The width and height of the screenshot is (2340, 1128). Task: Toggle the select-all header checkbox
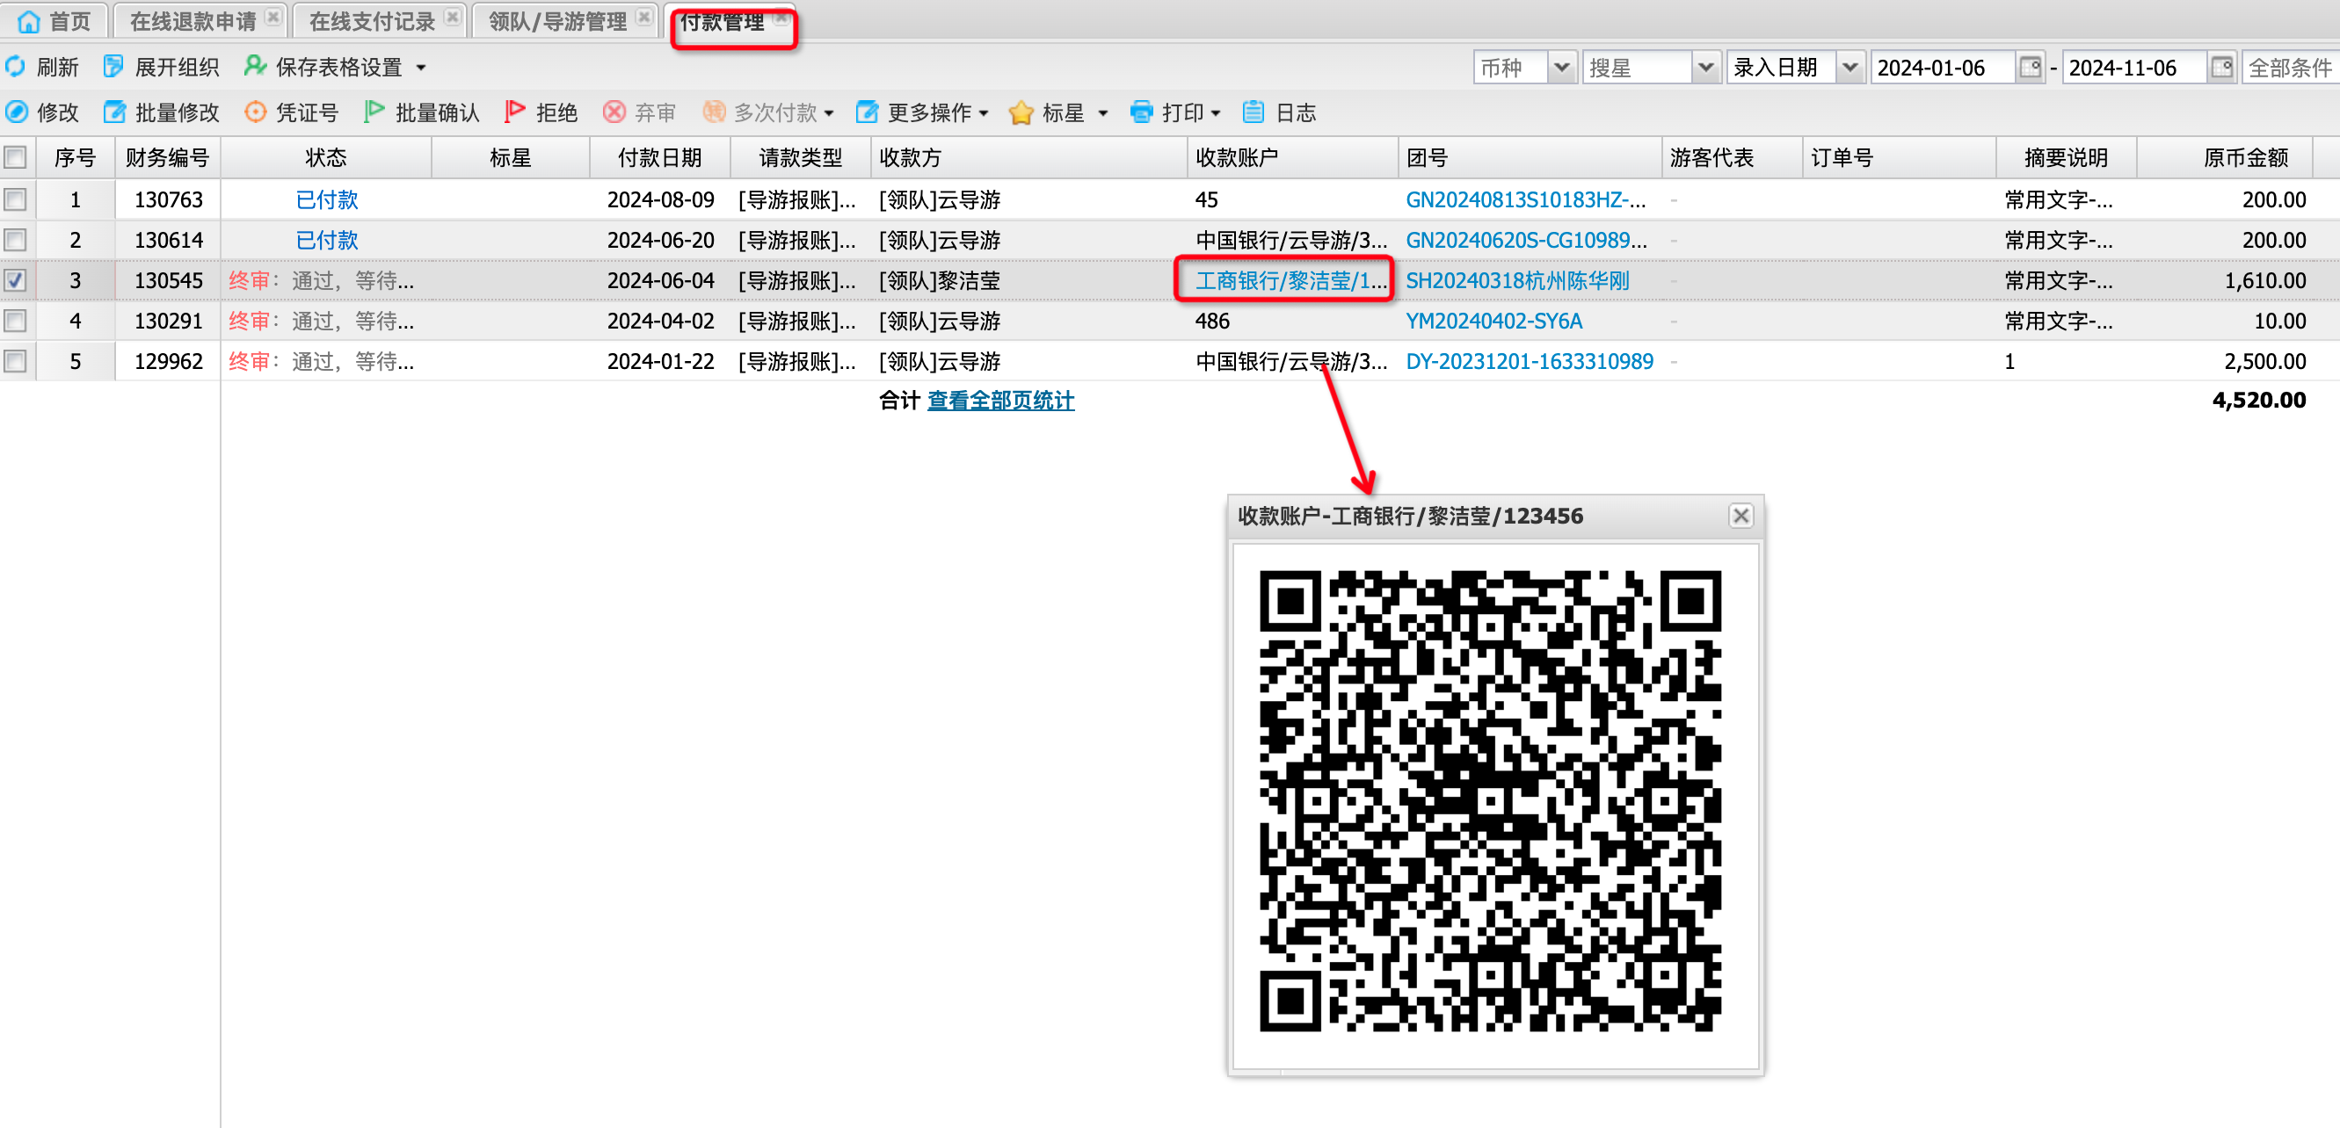[x=16, y=158]
